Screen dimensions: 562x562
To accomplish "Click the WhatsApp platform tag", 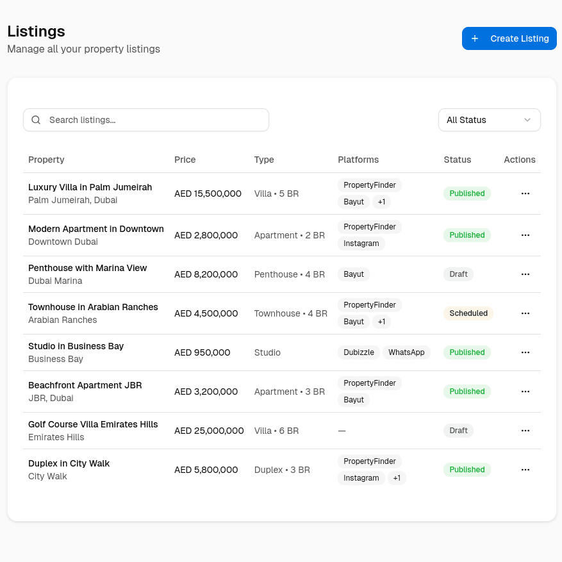I will pos(406,352).
